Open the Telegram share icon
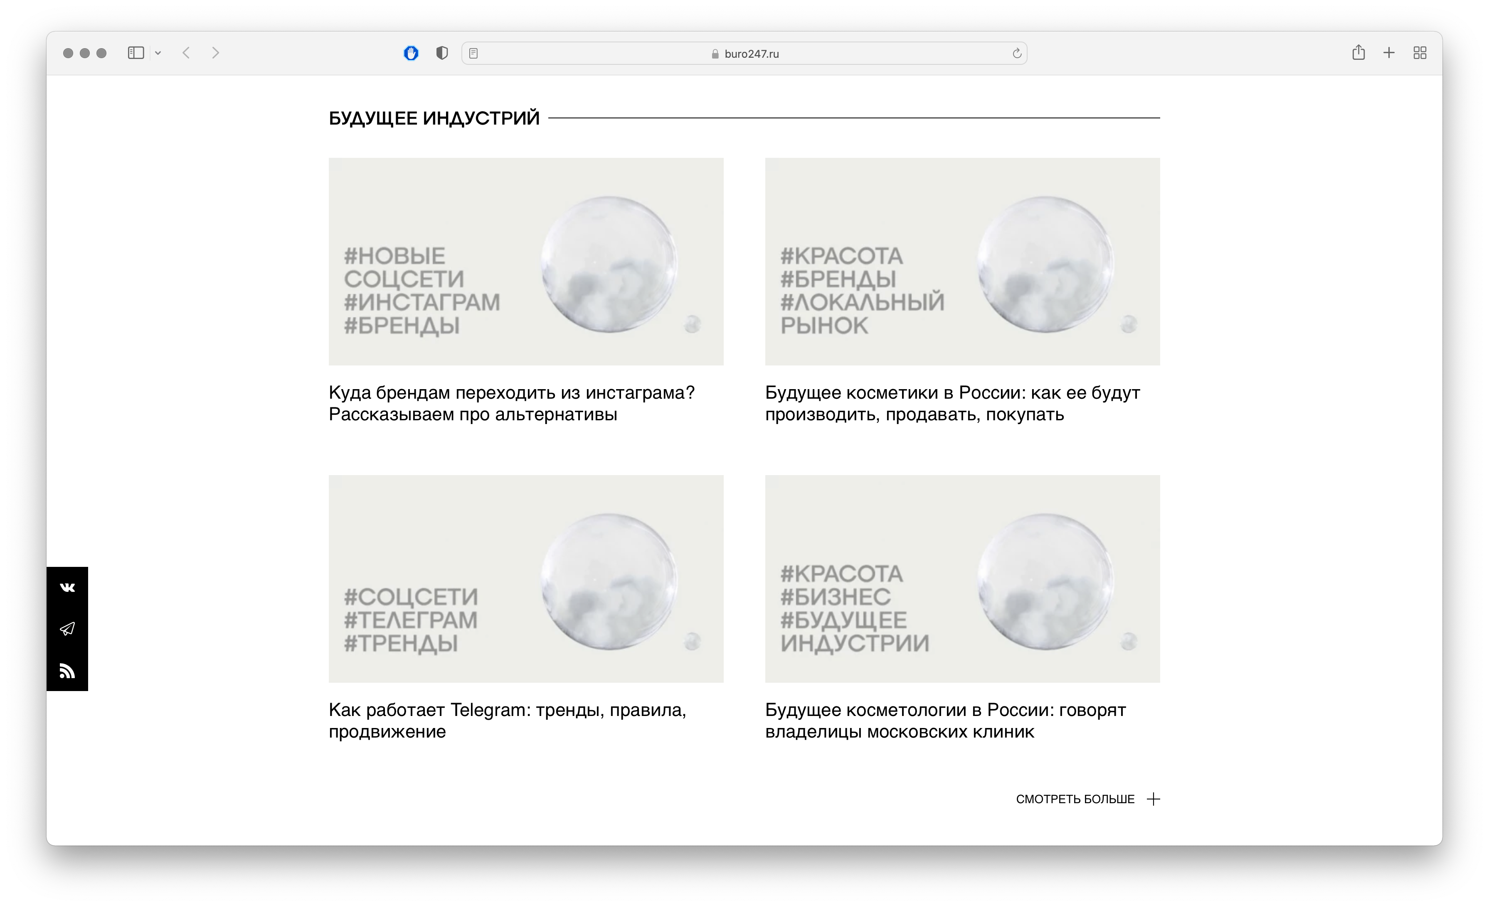This screenshot has width=1489, height=907. [67, 629]
